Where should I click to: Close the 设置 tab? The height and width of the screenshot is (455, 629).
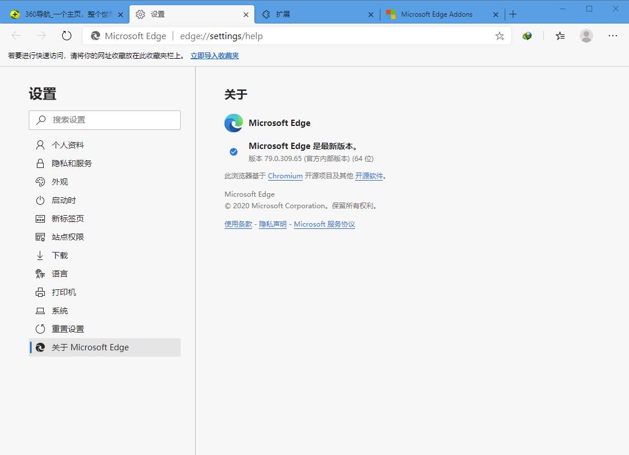(x=246, y=14)
